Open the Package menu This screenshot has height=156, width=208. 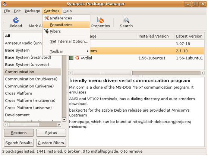[x=32, y=11]
